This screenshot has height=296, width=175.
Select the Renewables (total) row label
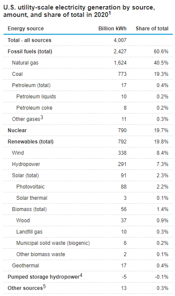[31, 142]
